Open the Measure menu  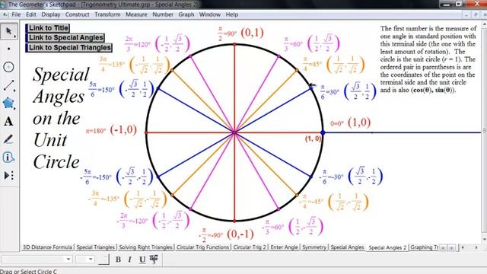coord(136,14)
